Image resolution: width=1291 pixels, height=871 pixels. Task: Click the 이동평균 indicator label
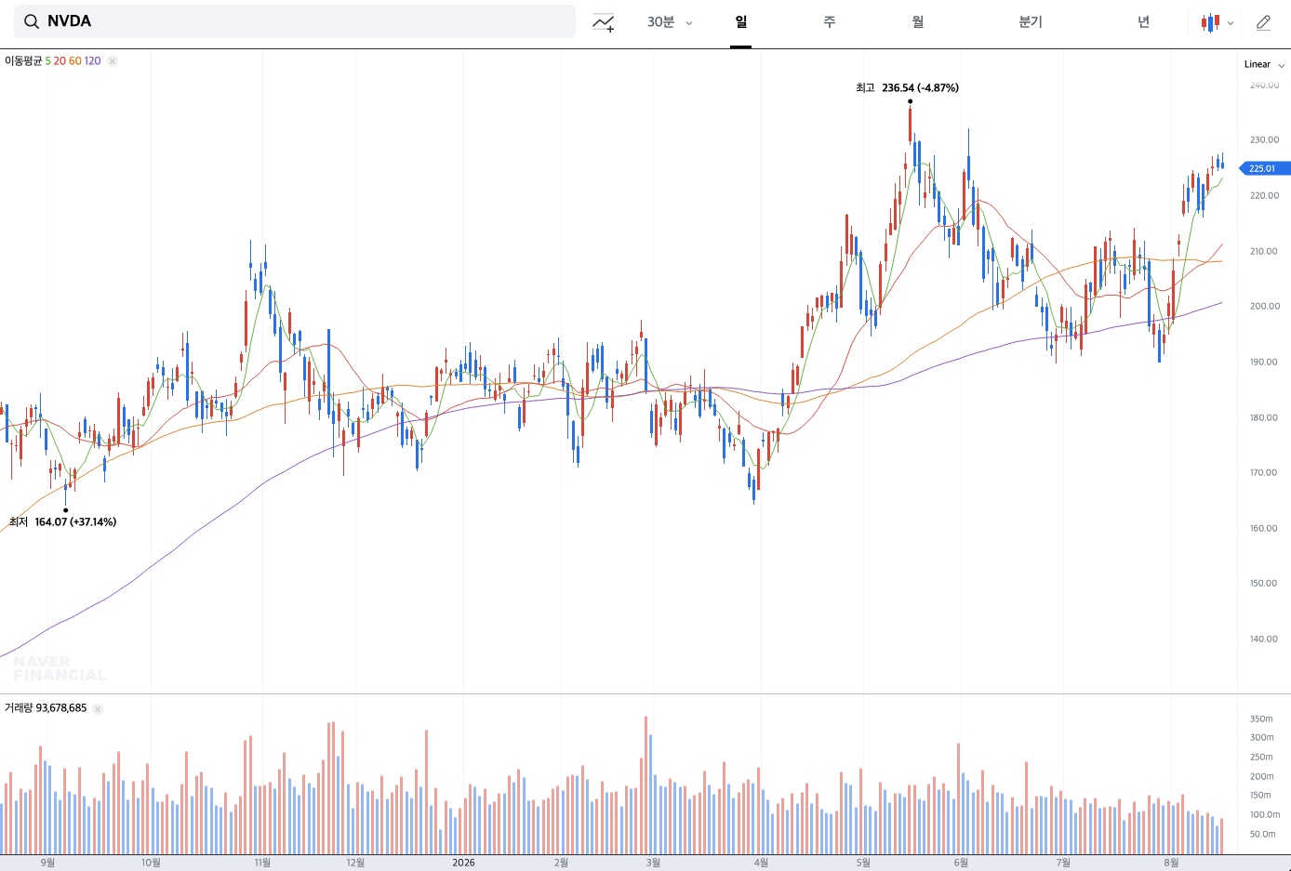pos(23,61)
